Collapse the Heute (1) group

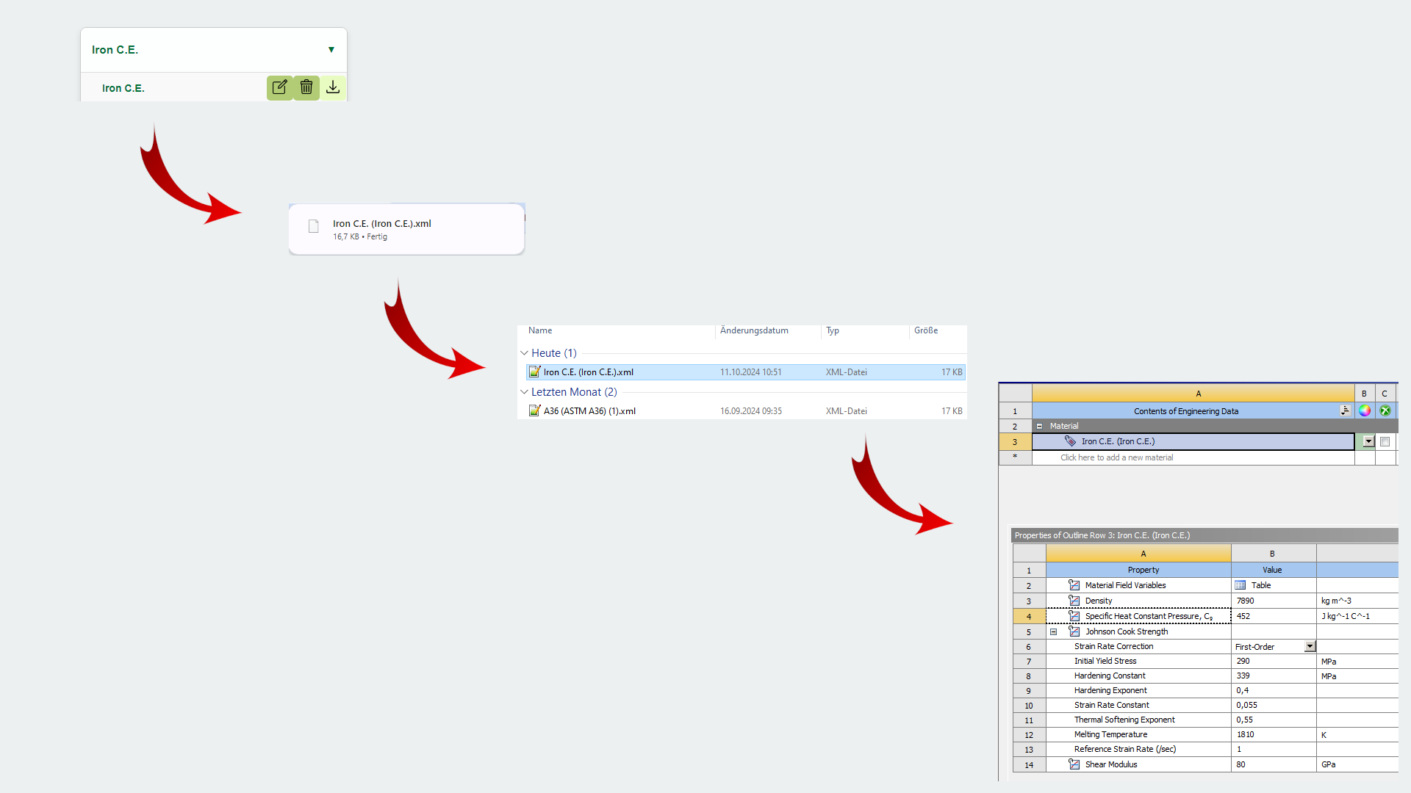524,353
